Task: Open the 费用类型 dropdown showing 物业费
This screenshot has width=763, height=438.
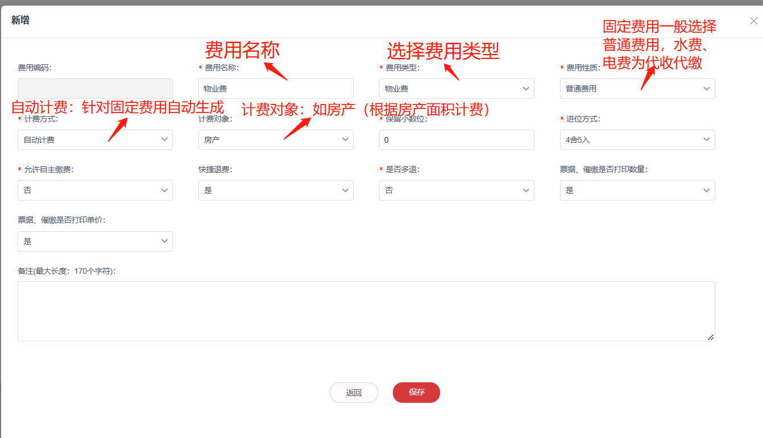Action: [x=457, y=89]
